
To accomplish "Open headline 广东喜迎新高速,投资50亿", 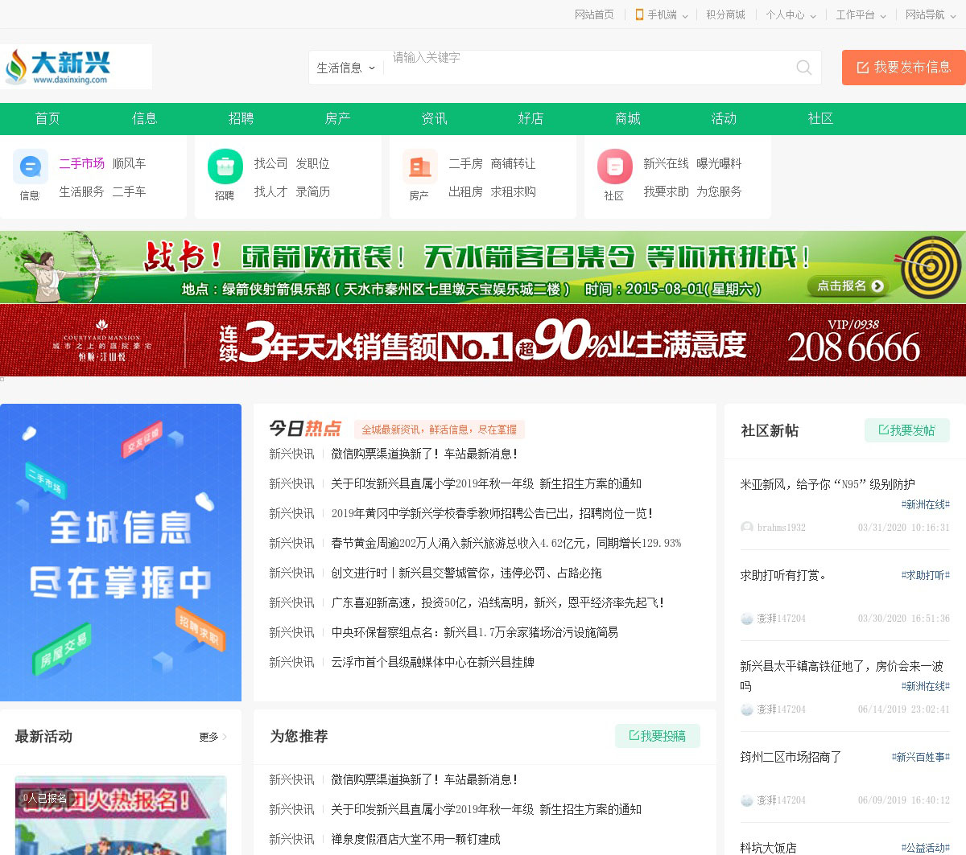I will click(497, 603).
